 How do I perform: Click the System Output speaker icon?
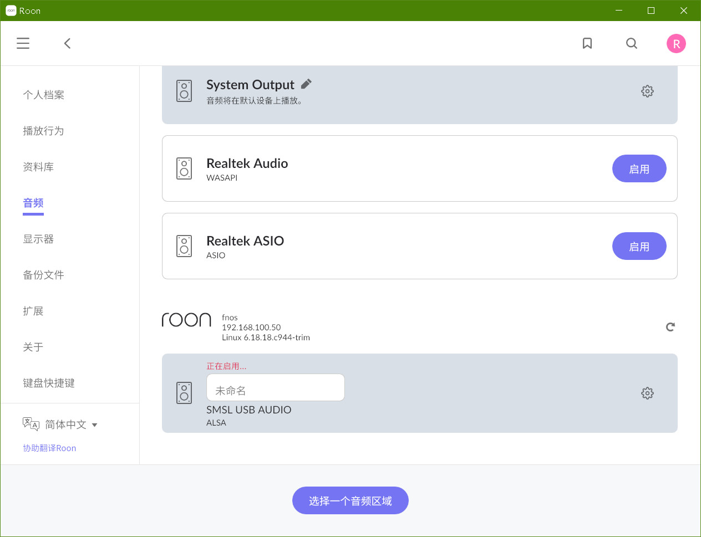[x=184, y=91]
